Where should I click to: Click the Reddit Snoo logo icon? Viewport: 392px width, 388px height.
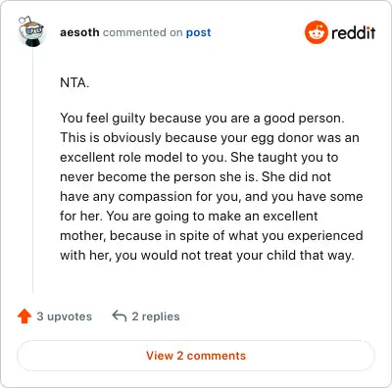316,32
